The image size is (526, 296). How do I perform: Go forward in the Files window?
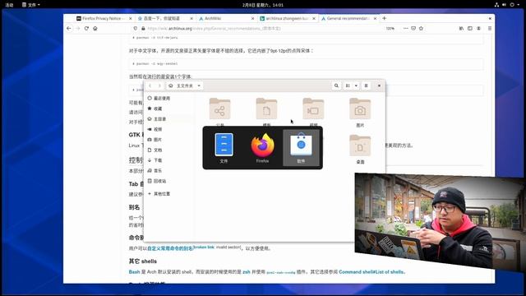click(159, 86)
